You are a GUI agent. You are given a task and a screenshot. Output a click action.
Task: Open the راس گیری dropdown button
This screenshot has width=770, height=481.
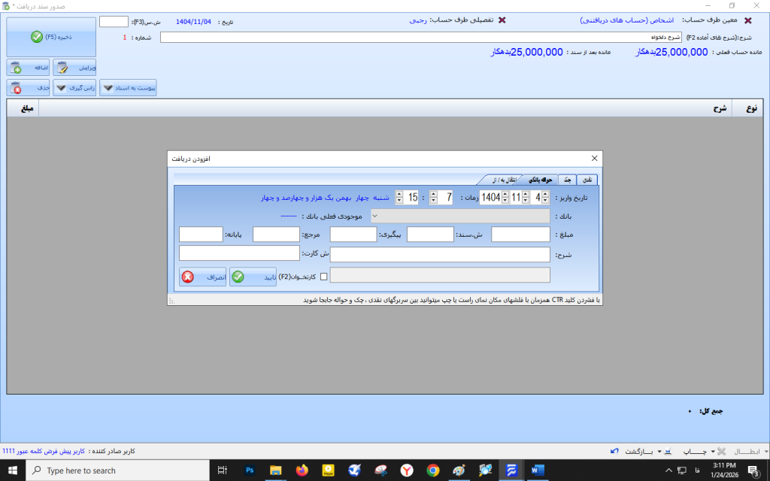74,88
